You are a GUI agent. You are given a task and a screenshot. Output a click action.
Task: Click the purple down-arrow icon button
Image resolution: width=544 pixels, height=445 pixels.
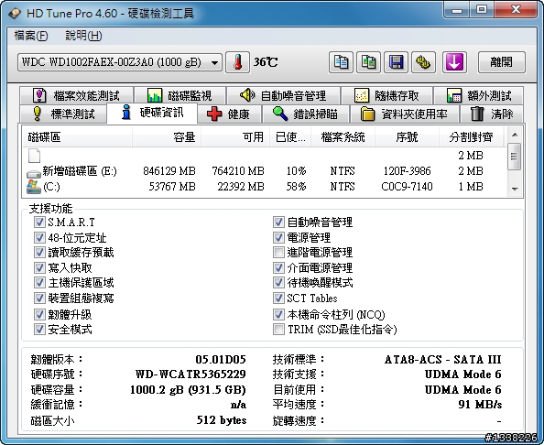(x=454, y=62)
